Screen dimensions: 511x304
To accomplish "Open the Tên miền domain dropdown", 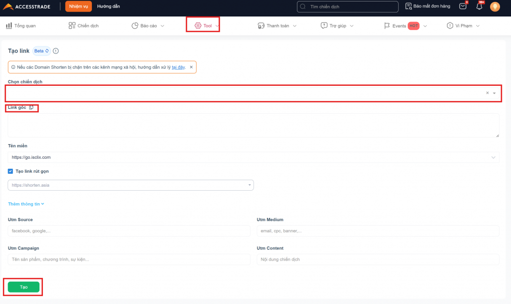I will click(x=253, y=157).
